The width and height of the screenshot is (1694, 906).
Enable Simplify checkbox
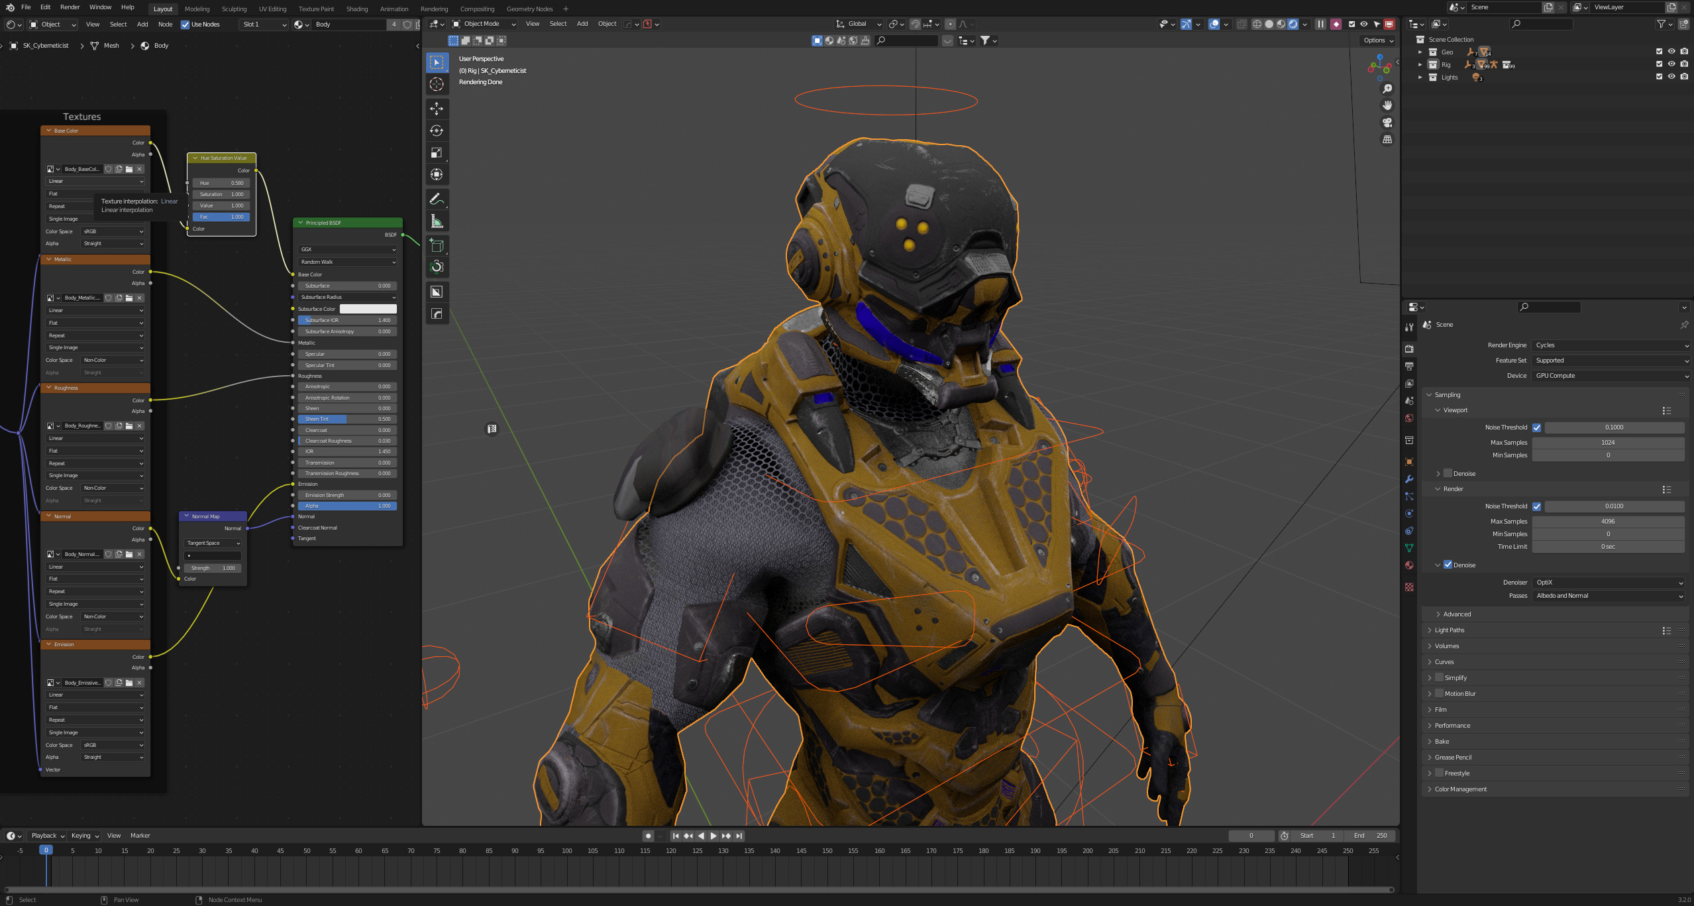tap(1440, 677)
